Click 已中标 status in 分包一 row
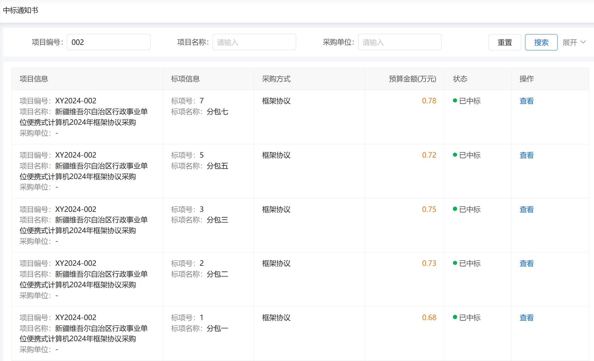The image size is (594, 361). 467,318
